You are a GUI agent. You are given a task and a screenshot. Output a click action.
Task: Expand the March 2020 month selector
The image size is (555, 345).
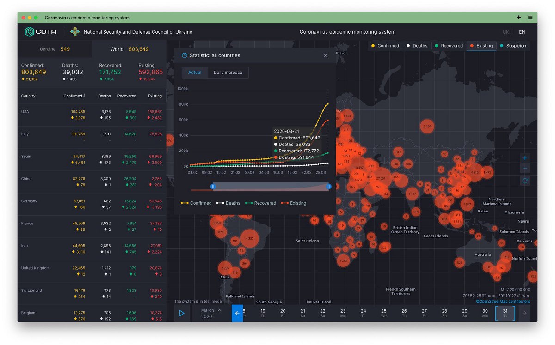[x=211, y=313]
